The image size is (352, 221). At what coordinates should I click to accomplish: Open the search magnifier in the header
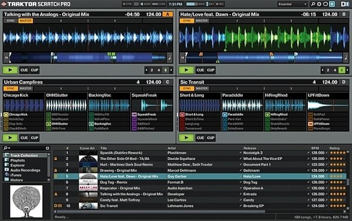click(313, 4)
